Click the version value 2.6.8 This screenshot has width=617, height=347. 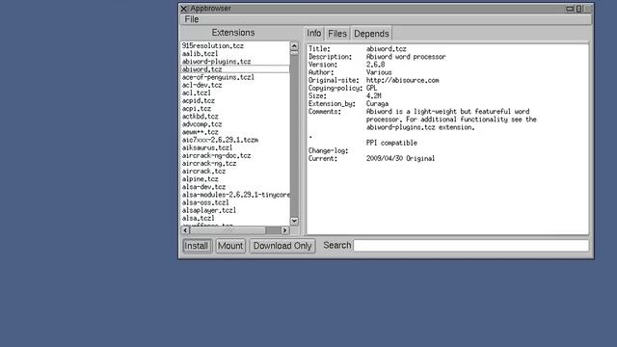[x=375, y=65]
